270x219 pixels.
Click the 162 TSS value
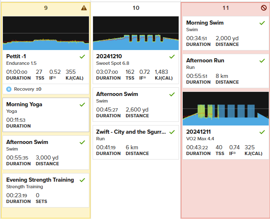(130, 72)
